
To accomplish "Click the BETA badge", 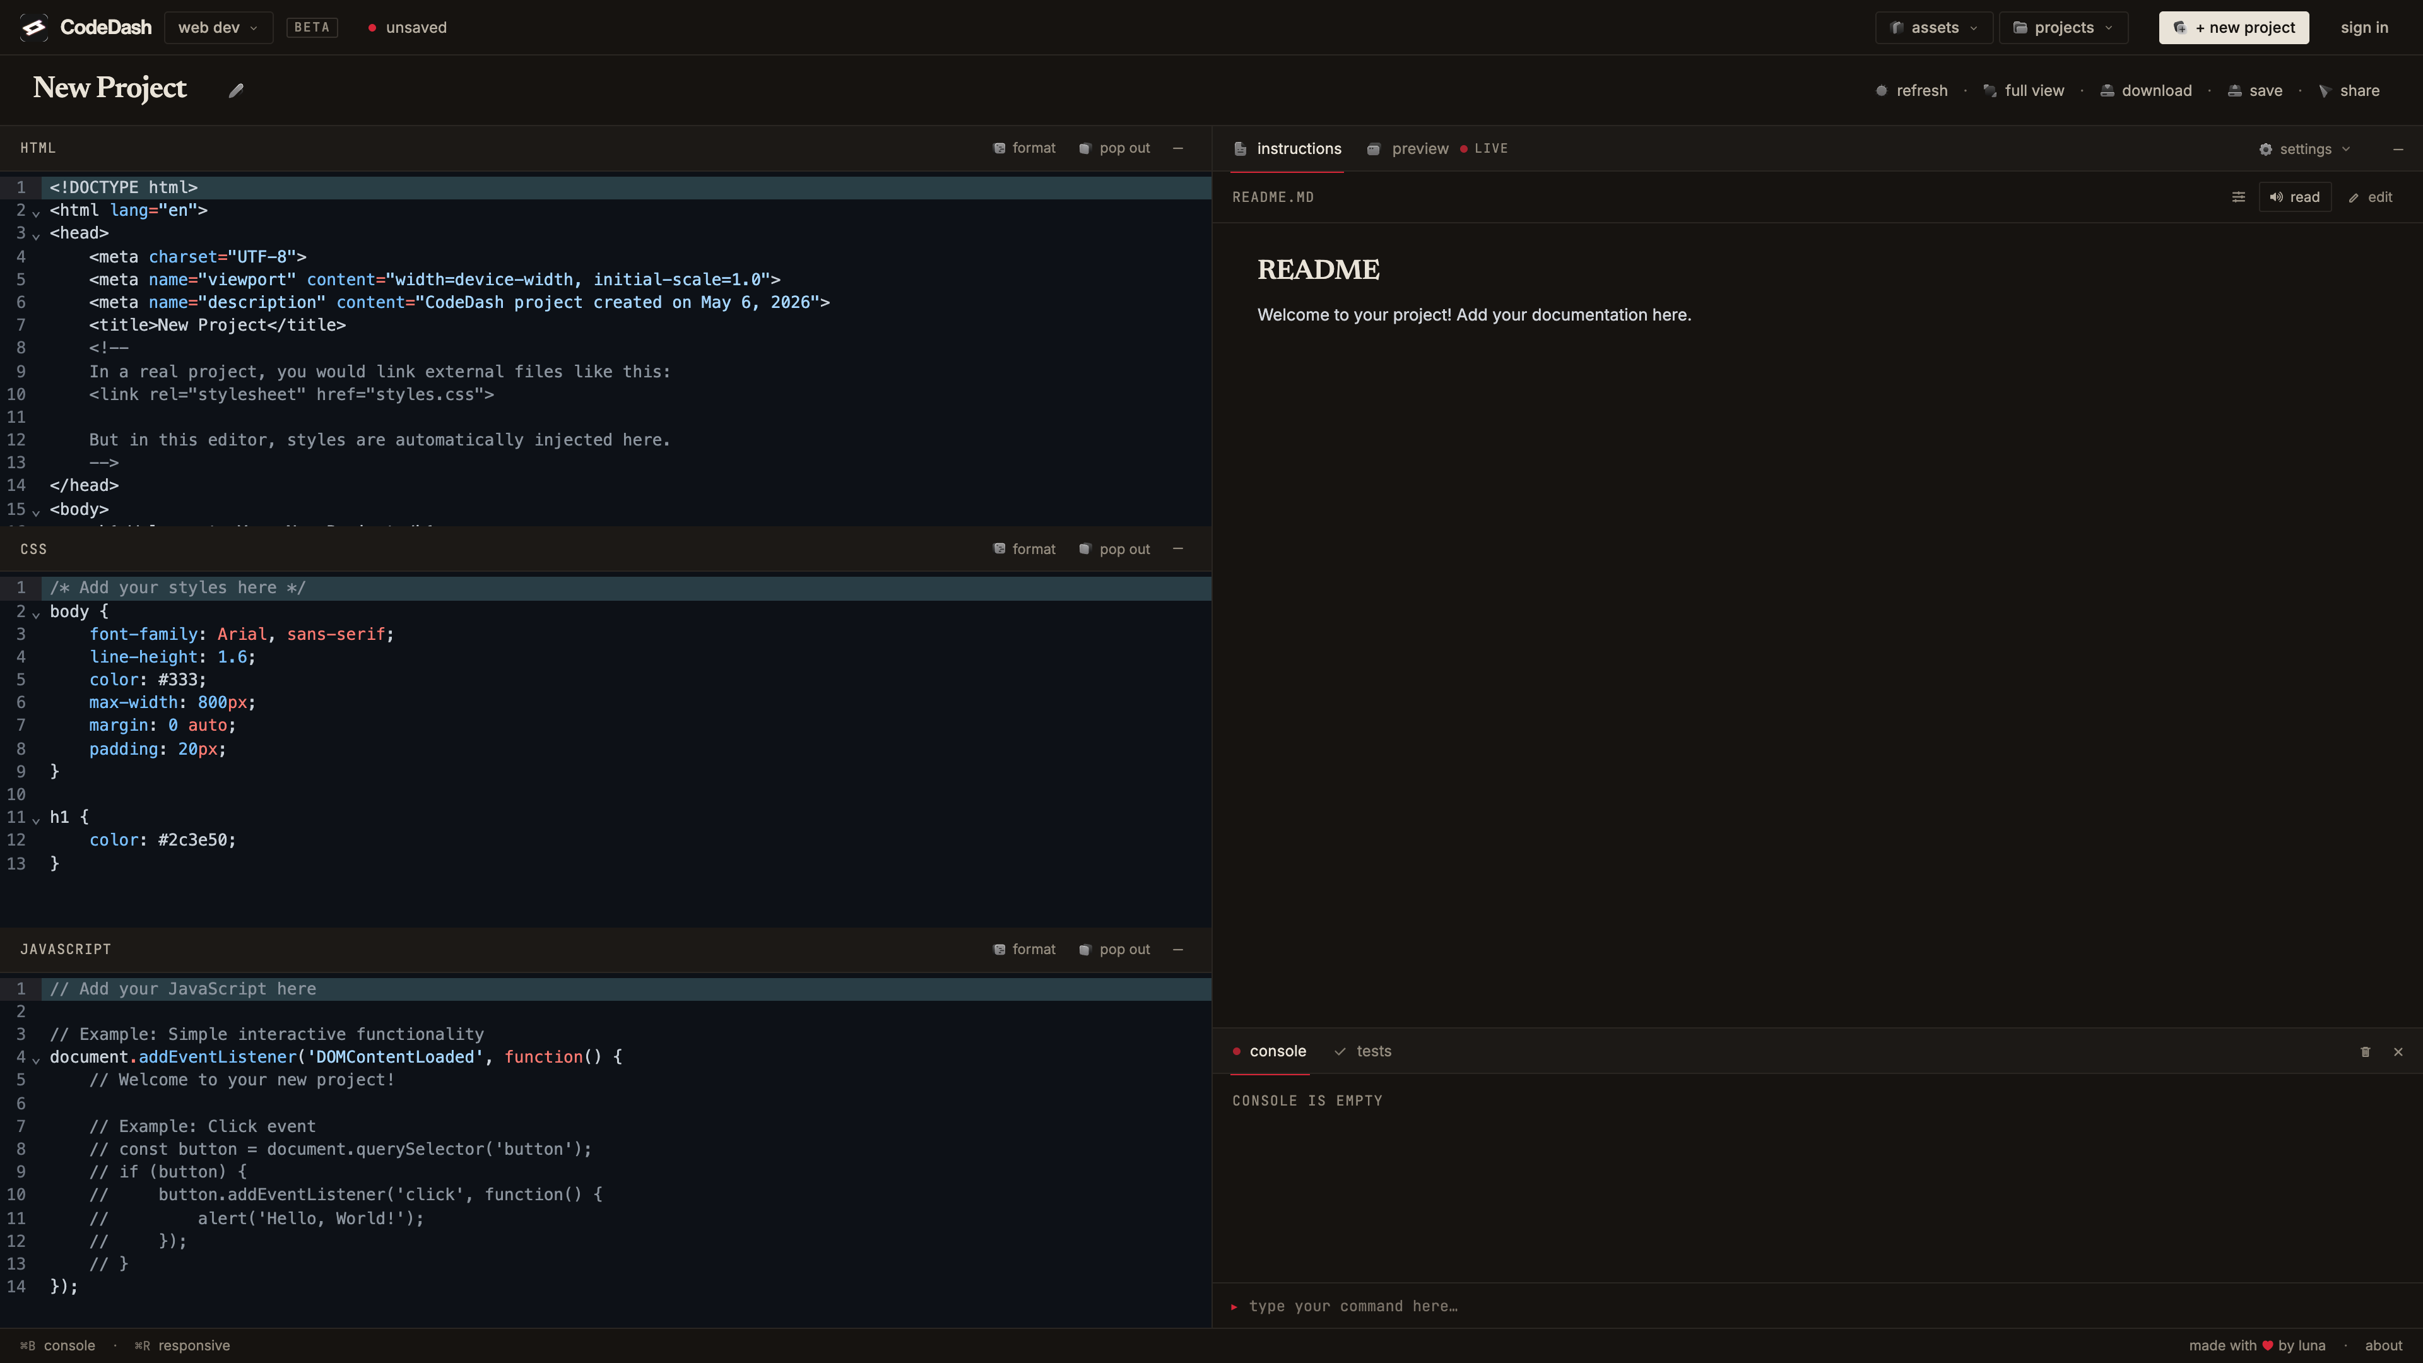I will 311,27.
